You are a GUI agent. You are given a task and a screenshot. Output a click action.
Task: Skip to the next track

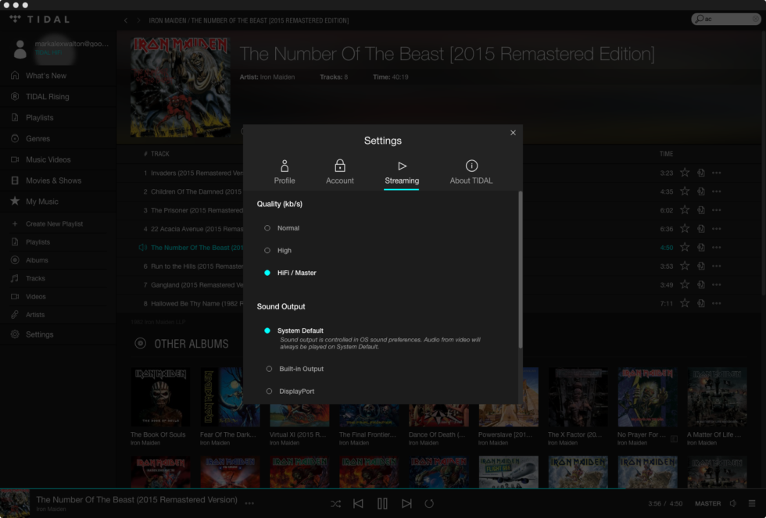pyautogui.click(x=406, y=503)
